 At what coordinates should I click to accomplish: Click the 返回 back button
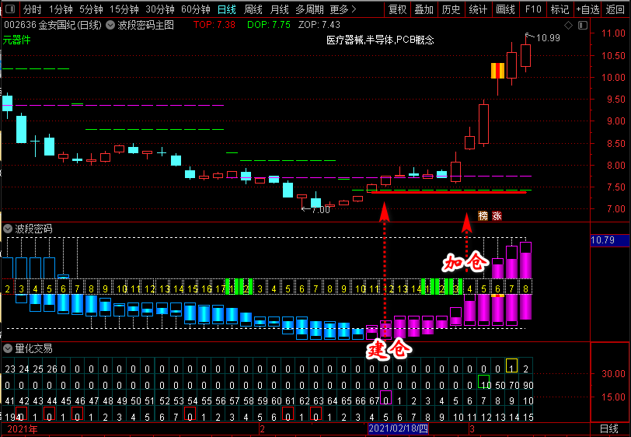(x=615, y=9)
